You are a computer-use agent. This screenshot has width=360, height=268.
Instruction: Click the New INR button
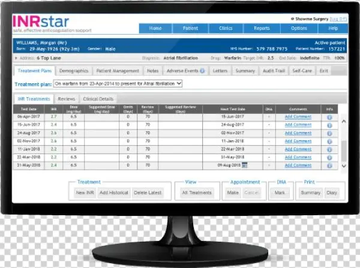tap(85, 192)
